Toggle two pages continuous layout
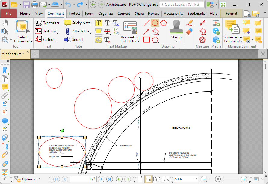The width and height of the screenshot is (268, 184). 165,179
